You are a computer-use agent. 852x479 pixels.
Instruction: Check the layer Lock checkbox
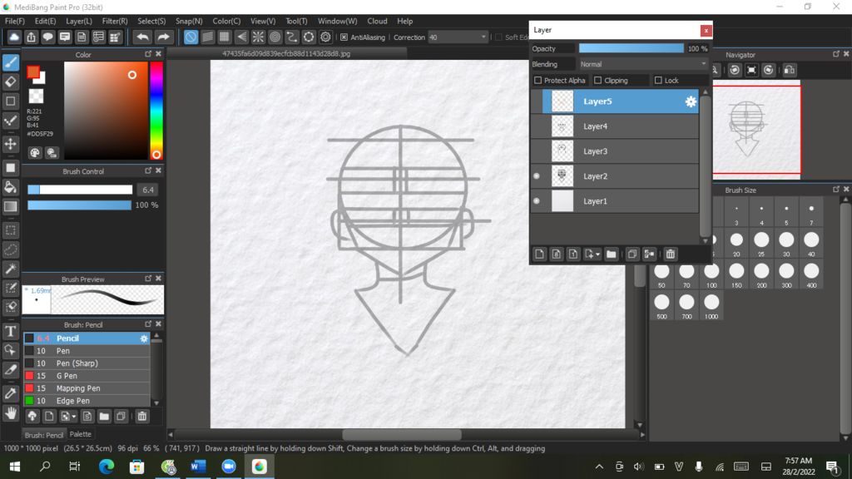(658, 81)
